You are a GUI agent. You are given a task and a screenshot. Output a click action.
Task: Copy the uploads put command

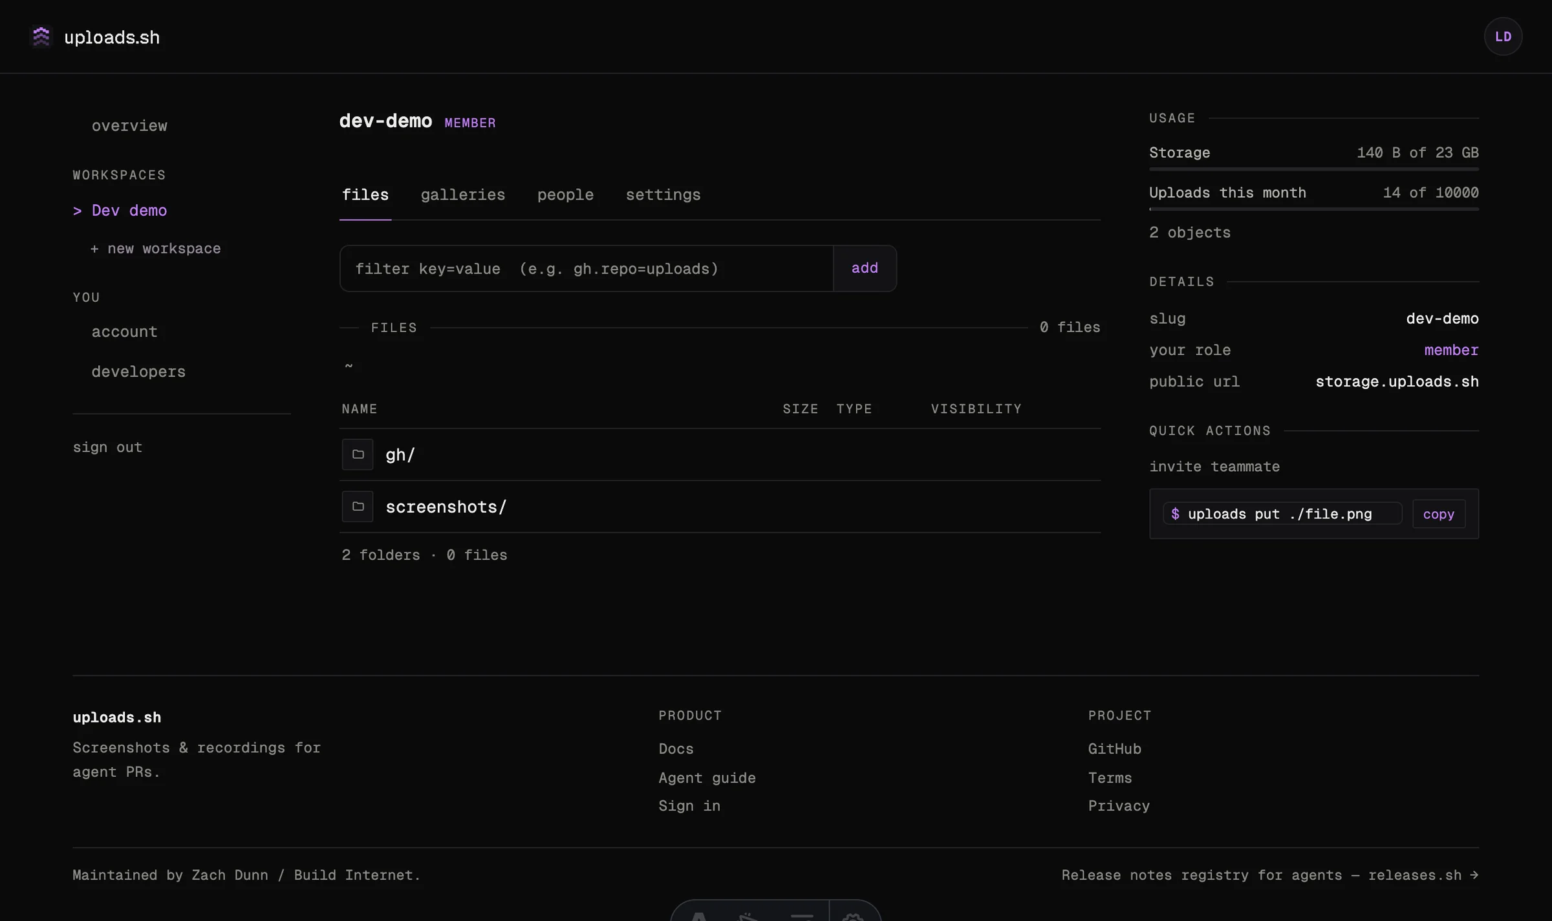point(1439,514)
